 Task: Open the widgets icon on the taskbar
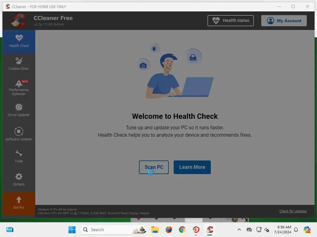point(10,230)
